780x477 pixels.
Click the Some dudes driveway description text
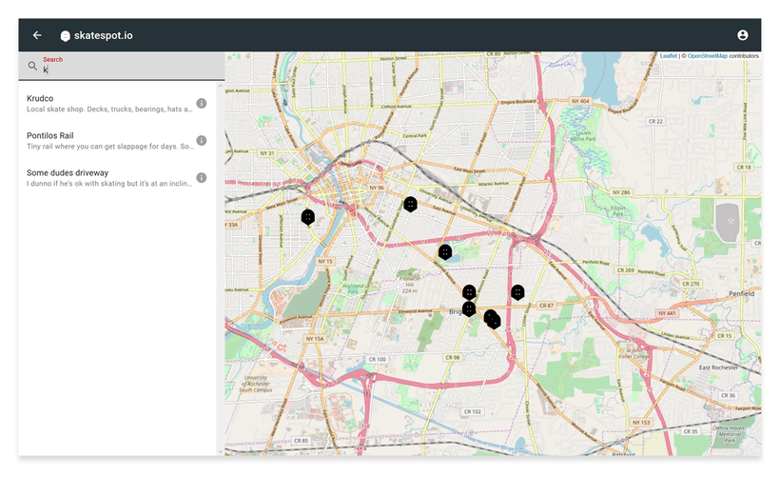click(x=109, y=184)
